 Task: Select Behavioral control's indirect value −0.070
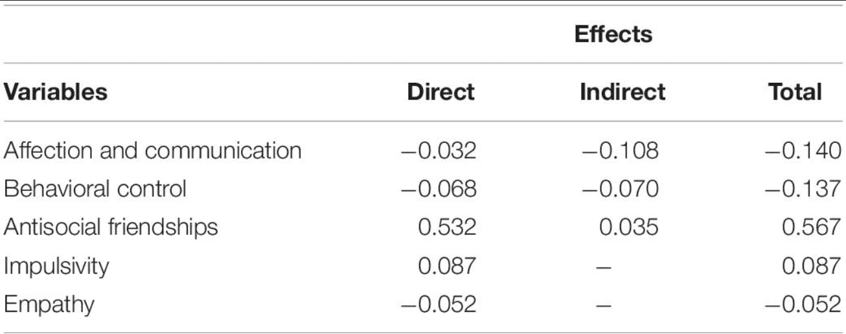click(620, 189)
